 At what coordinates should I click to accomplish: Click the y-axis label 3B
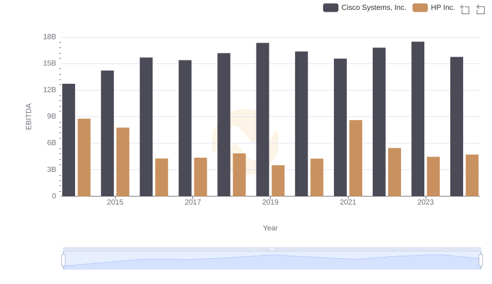(x=52, y=169)
